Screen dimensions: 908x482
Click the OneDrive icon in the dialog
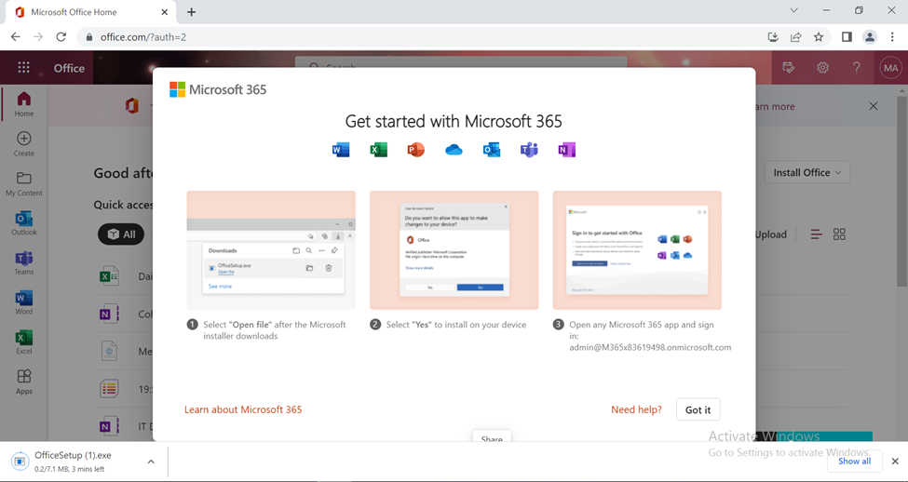coord(454,150)
